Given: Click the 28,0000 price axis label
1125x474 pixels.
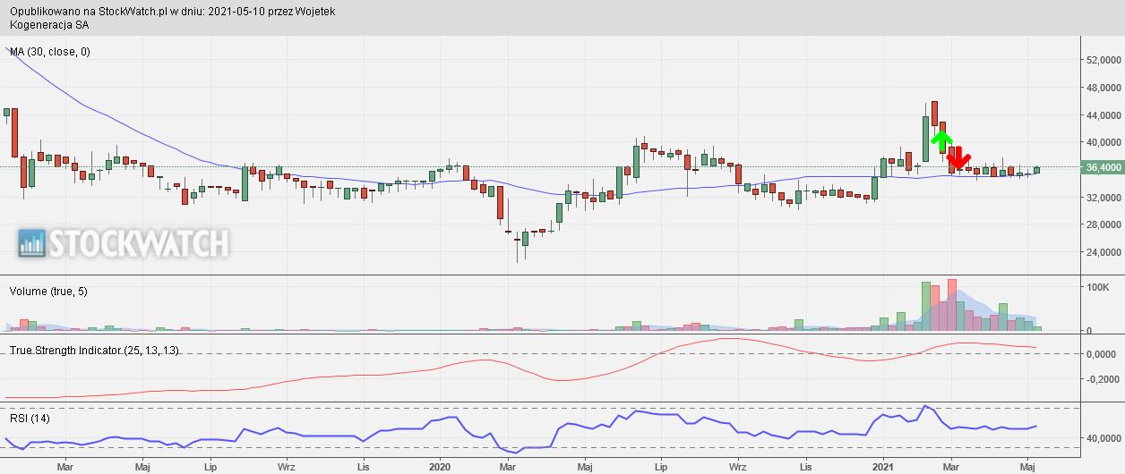Looking at the screenshot, I should click(x=1104, y=225).
